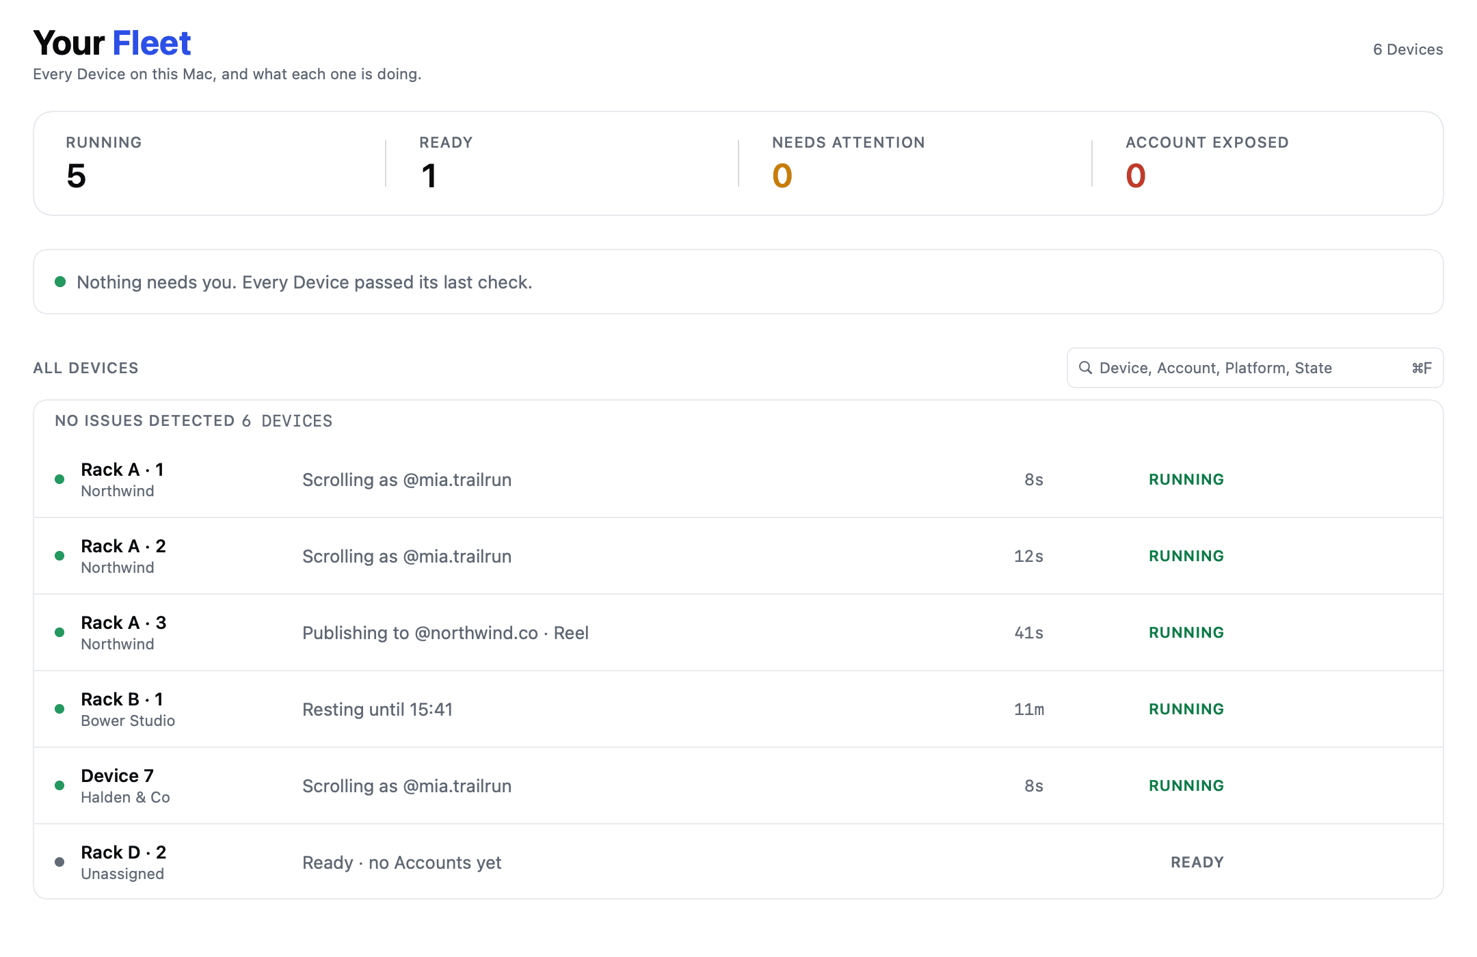1477x957 pixels.
Task: Click the READY status of Rack D · 2
Action: point(1197,863)
